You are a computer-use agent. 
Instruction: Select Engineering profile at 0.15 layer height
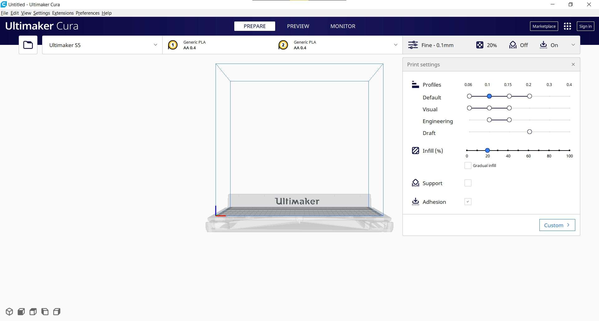point(509,120)
